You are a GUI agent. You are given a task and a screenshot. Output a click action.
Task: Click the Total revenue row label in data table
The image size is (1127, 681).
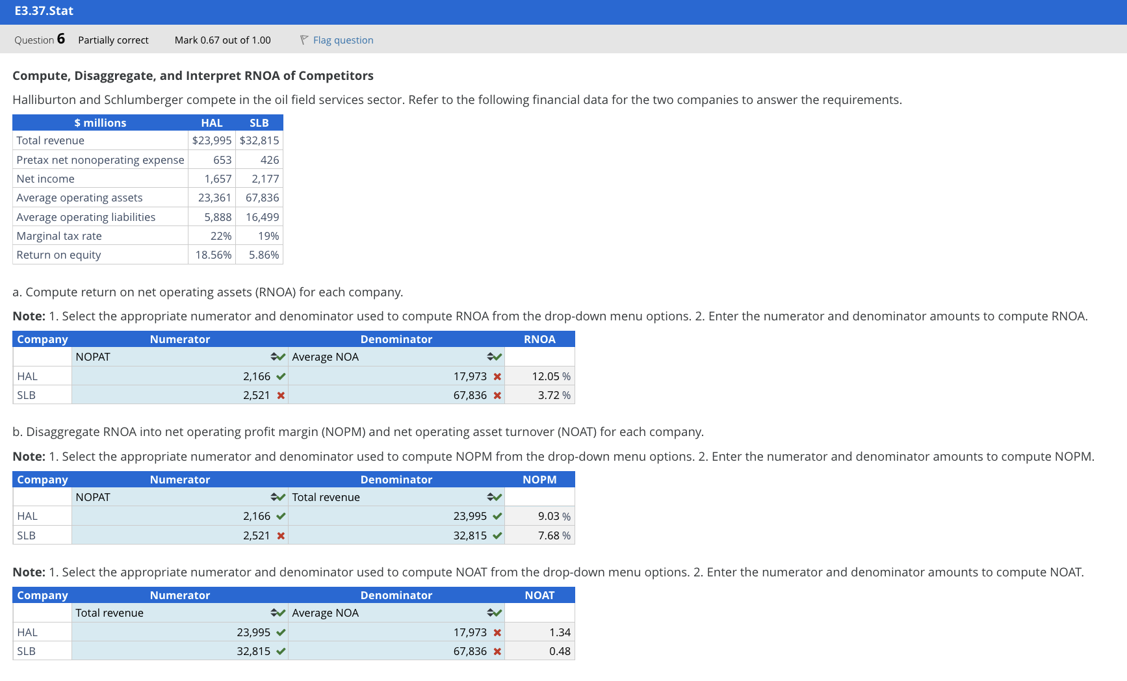tap(51, 140)
